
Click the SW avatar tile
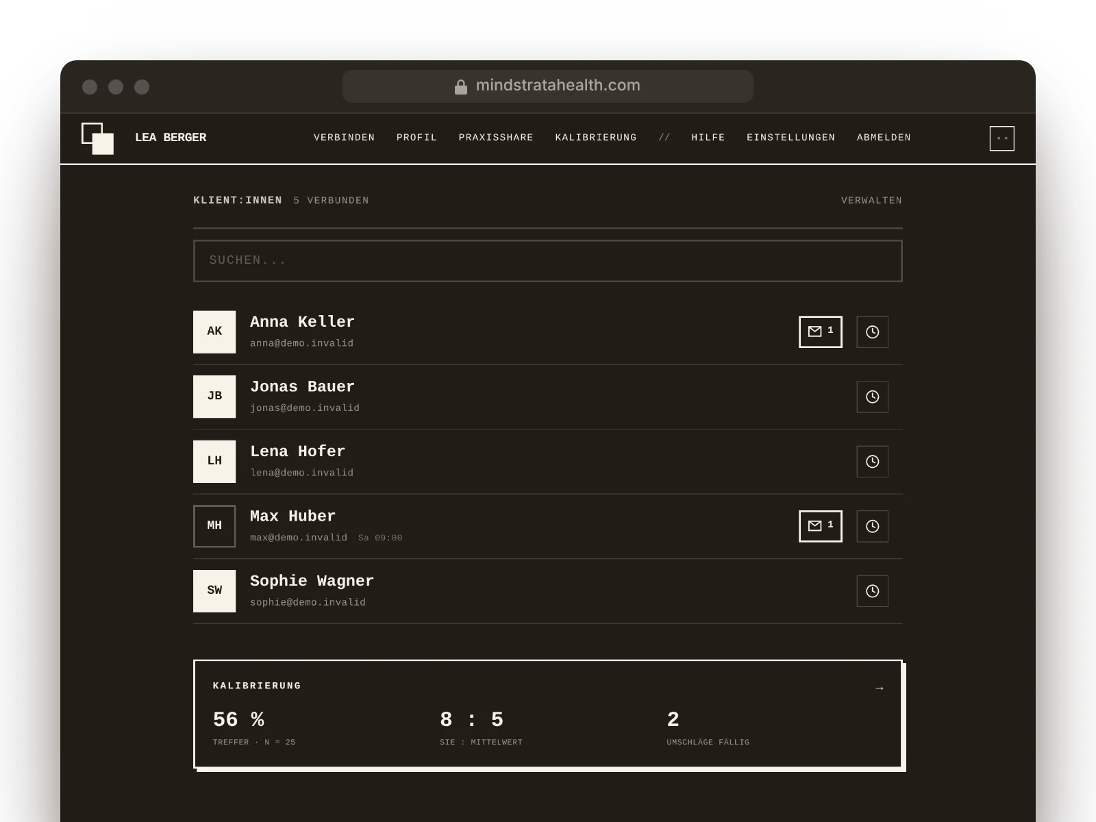(214, 591)
